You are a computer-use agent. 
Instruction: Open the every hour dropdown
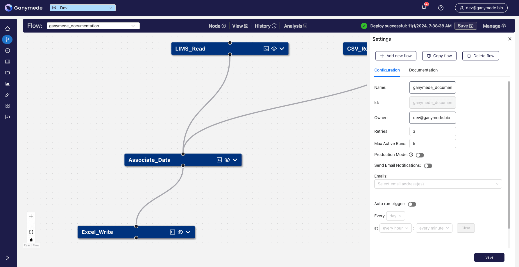[x=395, y=228]
